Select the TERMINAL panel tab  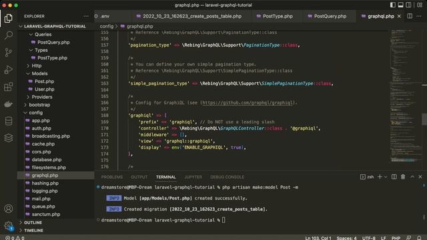(166, 177)
